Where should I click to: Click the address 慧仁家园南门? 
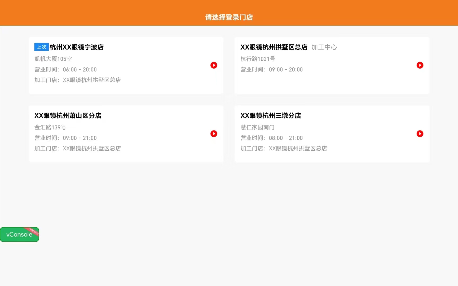click(257, 127)
